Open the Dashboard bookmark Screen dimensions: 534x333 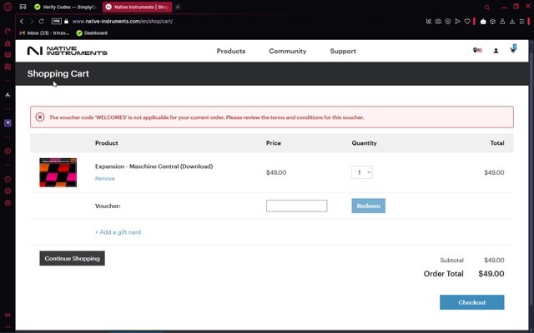(x=92, y=33)
